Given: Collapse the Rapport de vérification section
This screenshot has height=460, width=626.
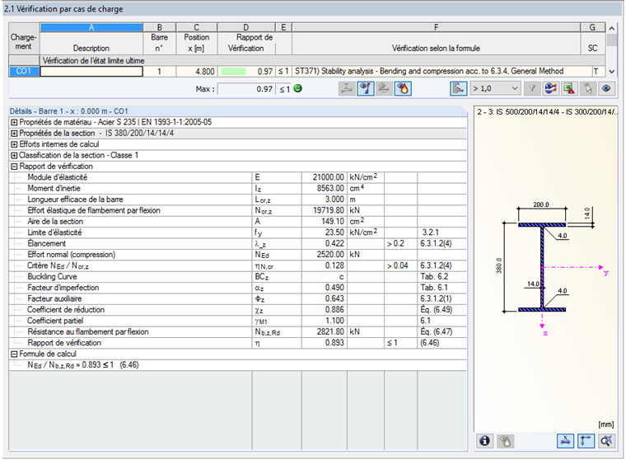Looking at the screenshot, I should 14,167.
